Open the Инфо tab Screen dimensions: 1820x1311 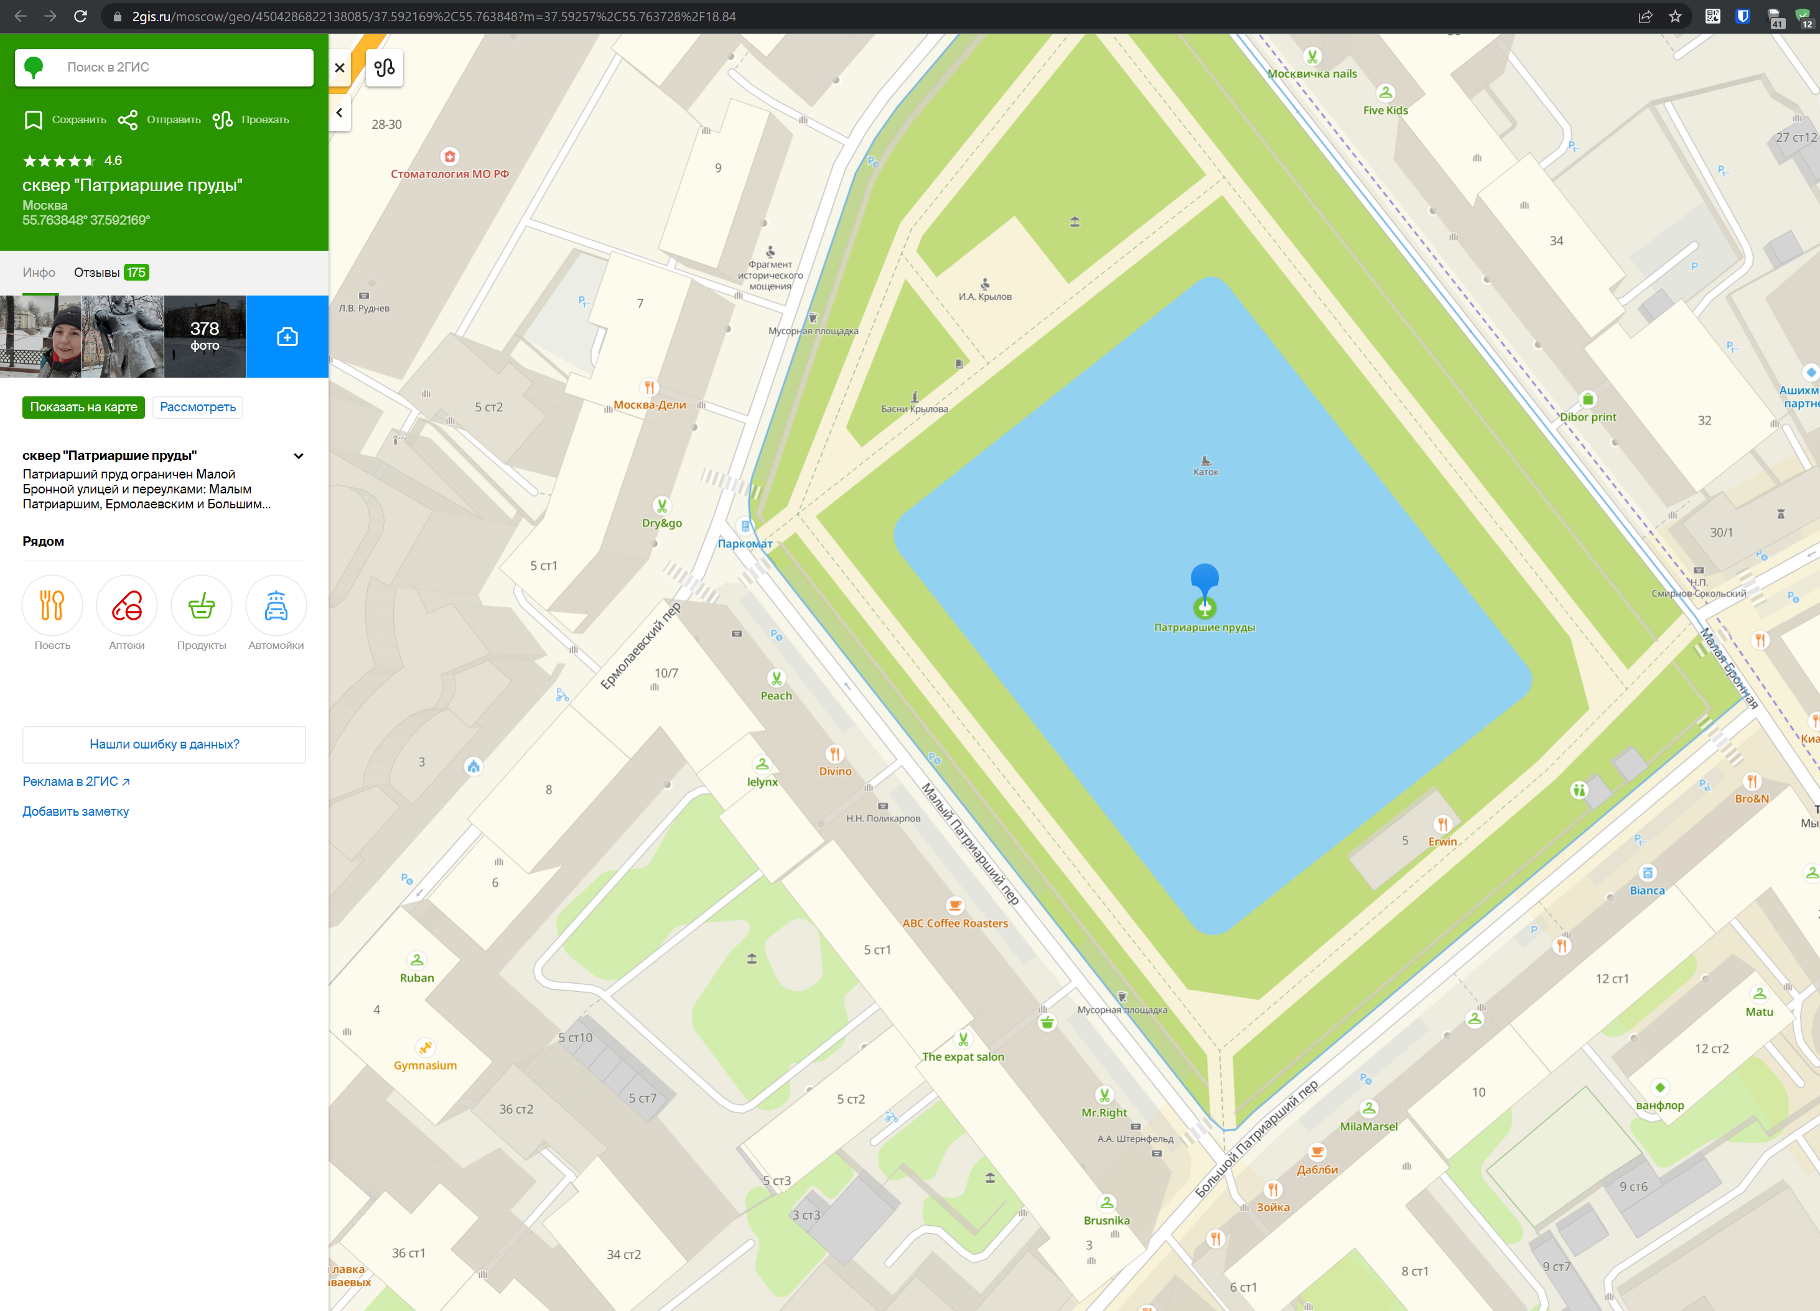tap(40, 273)
